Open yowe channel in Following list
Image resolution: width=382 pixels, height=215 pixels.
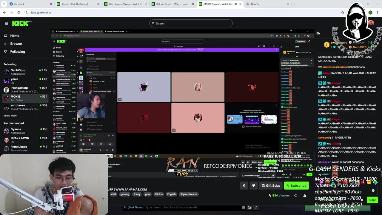25,81
